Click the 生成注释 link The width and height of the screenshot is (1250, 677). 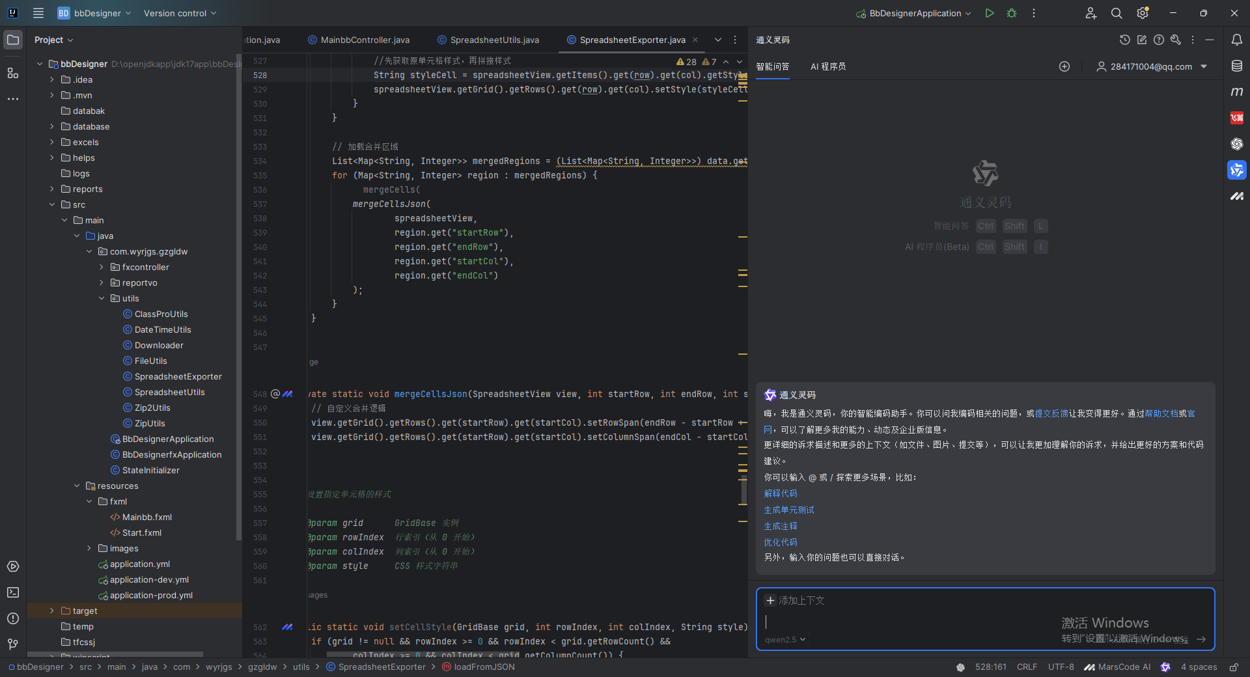coord(781,526)
